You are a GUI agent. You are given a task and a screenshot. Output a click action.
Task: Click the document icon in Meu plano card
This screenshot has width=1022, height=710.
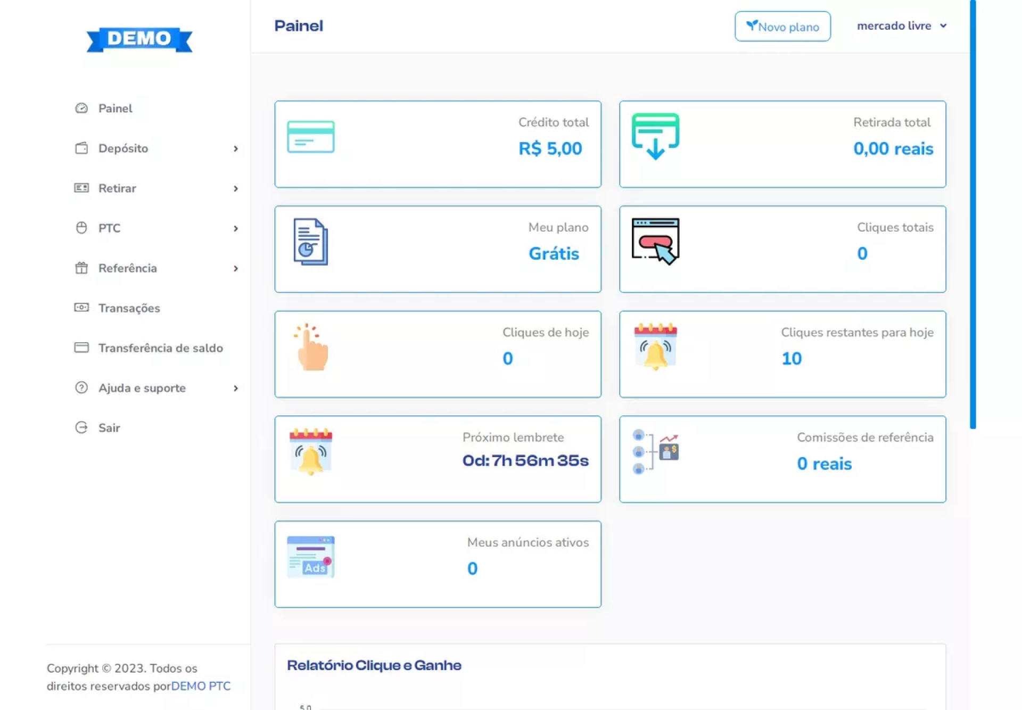point(310,242)
